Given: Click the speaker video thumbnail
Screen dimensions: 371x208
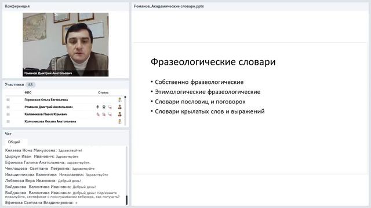Looking at the screenshot, I should point(66,44).
